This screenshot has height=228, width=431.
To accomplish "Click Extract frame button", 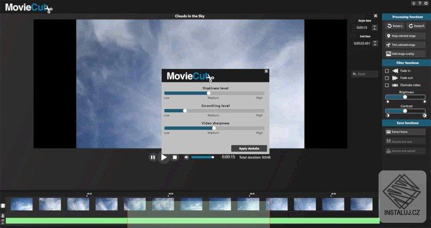I will (406, 132).
